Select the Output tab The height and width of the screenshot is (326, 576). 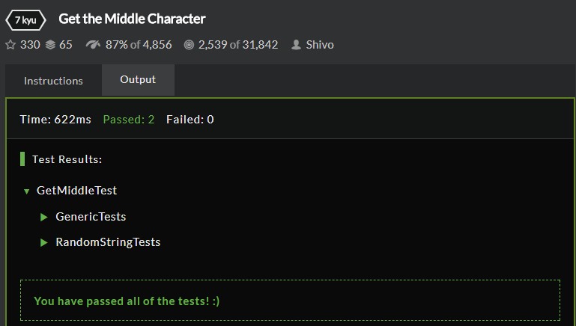(138, 80)
